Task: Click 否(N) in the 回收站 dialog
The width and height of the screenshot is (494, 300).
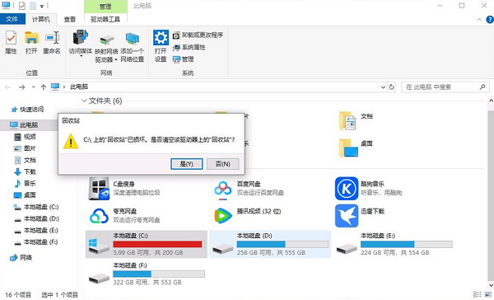Action: pyautogui.click(x=223, y=164)
